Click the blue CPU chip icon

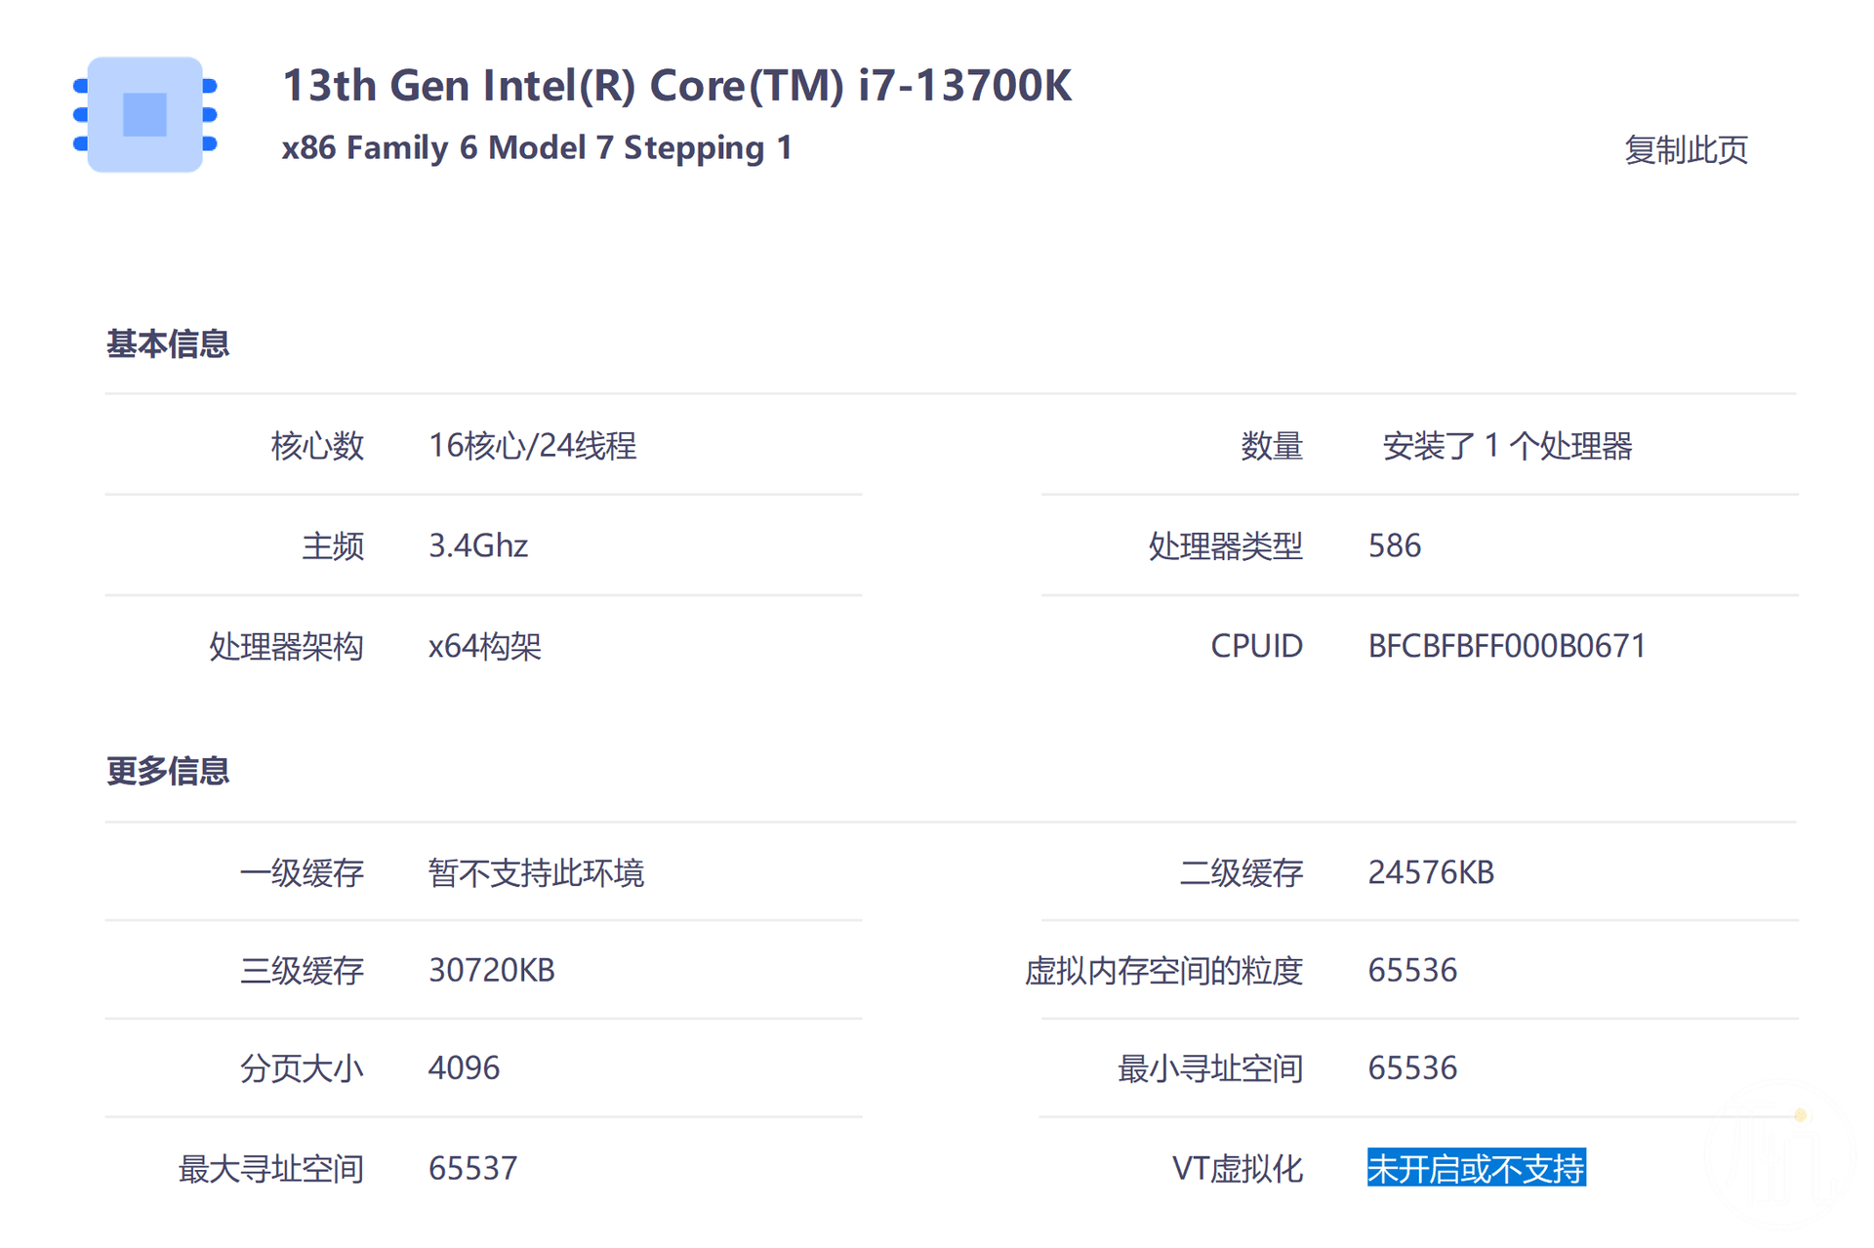(144, 115)
